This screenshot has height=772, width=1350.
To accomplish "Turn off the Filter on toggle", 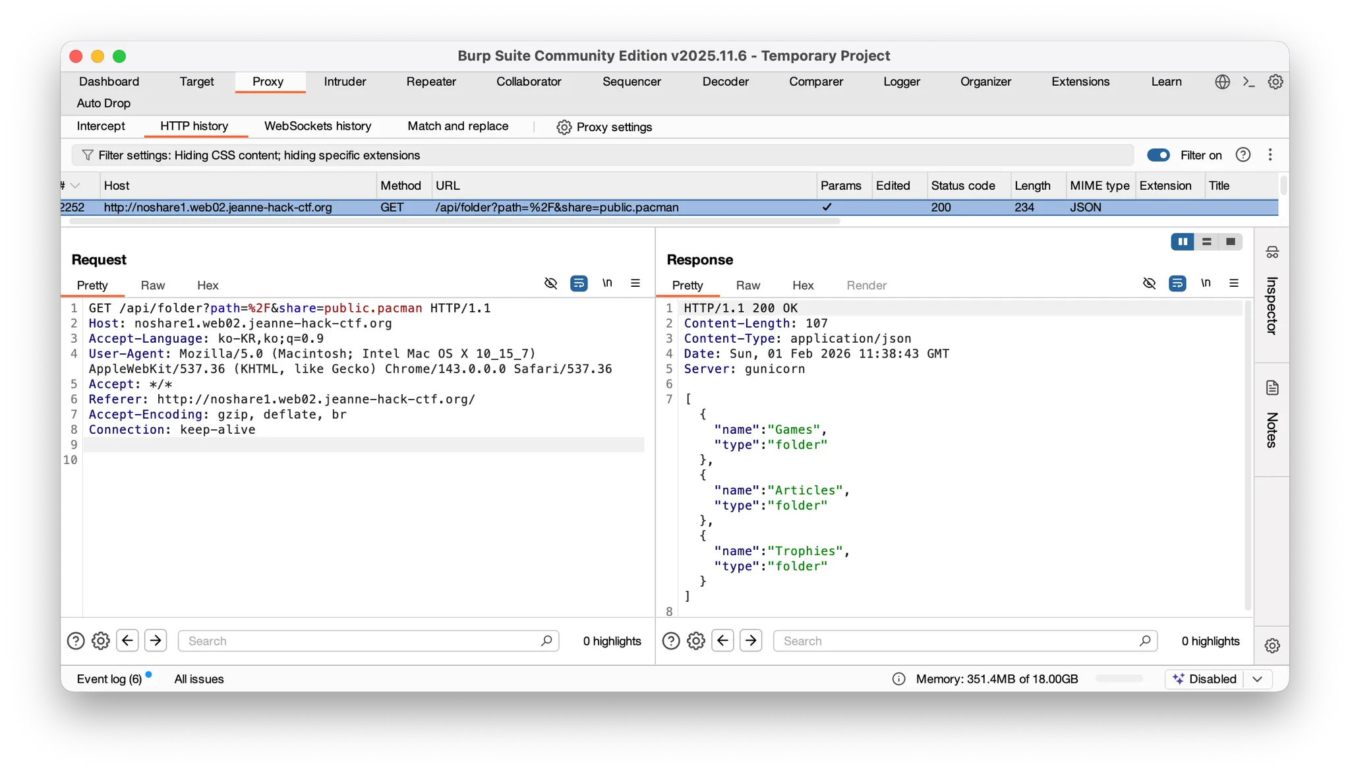I will tap(1158, 155).
